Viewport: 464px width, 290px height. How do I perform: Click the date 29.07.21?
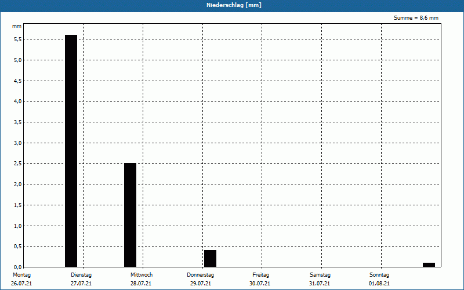tap(201, 284)
